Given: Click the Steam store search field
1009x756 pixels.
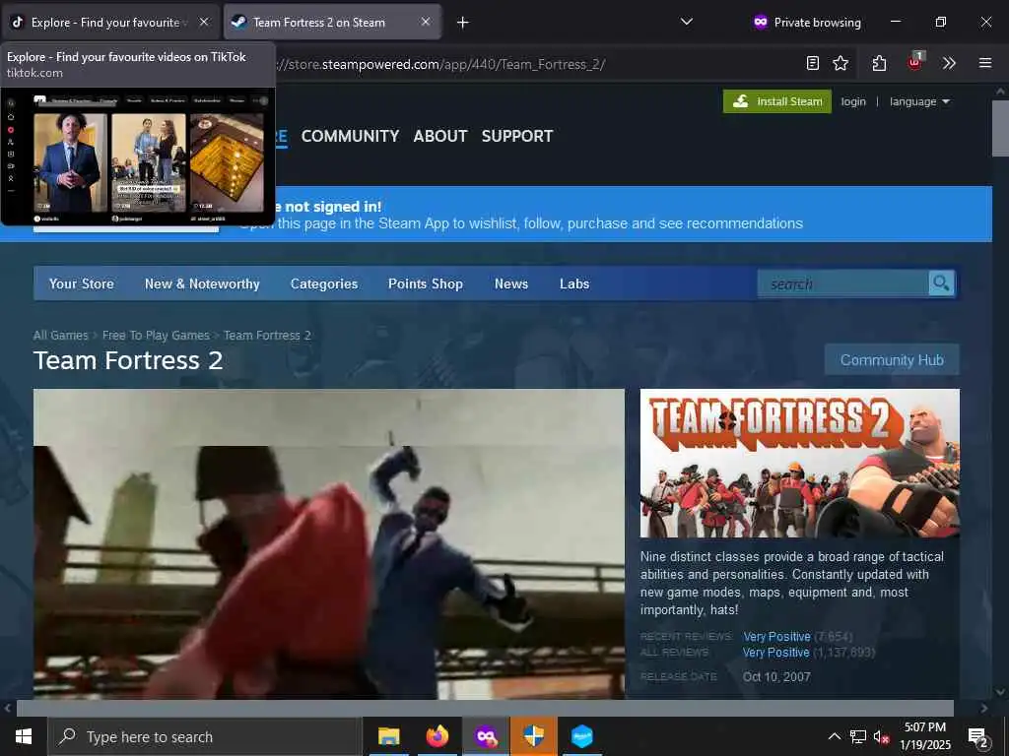Looking at the screenshot, I should click(x=842, y=283).
